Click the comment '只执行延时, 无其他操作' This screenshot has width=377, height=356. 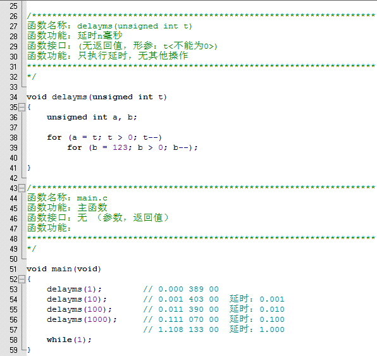132,56
